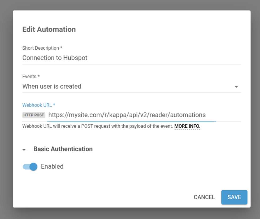Click the blue 'Webhook URL *' label
This screenshot has width=260, height=219.
point(38,105)
